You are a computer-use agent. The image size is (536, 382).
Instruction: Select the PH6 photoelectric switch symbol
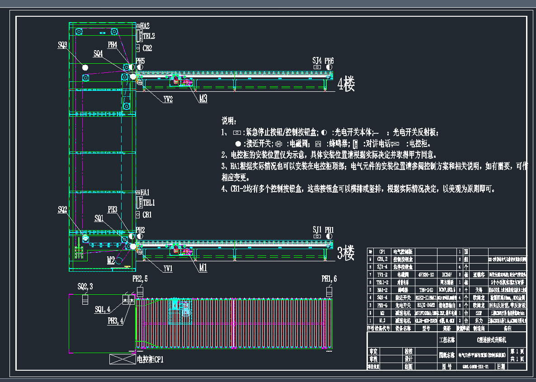tap(329, 67)
